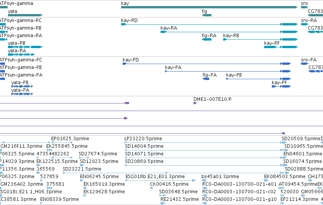Image resolution: width=323 pixels, height=205 pixels.
Task: Select the yata-PB protein feature
Action: tap(22, 86)
